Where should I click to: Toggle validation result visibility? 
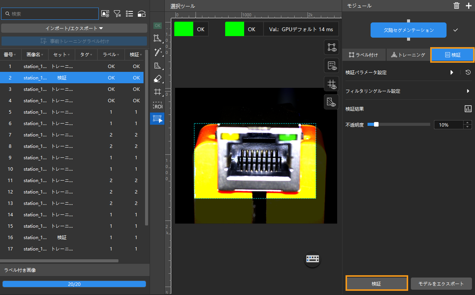point(331,65)
